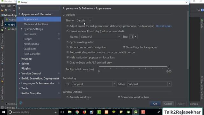Image resolution: width=204 pixels, height=115 pixels.
Task: Open the Device File Explorer side panel
Action: coord(202,88)
